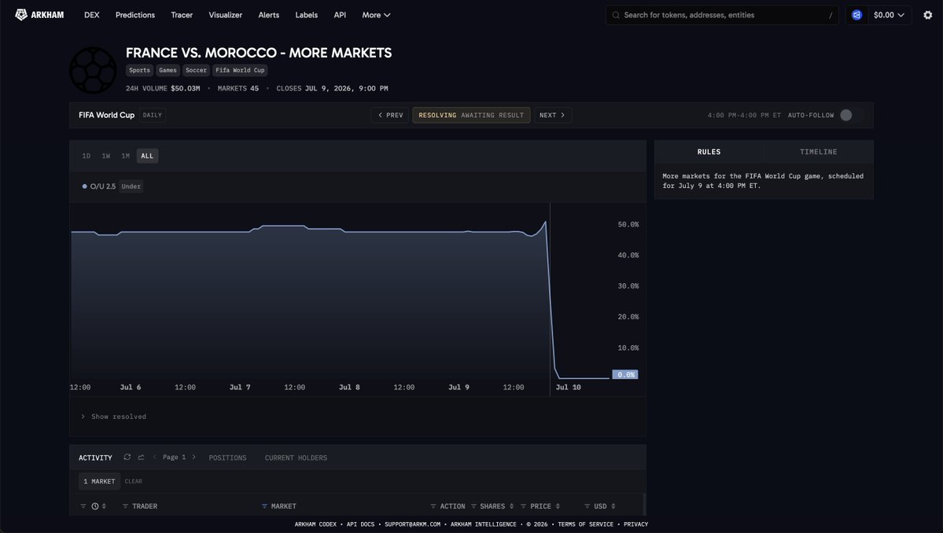Go to previous activity page arrow
The image size is (943, 533).
pos(155,458)
